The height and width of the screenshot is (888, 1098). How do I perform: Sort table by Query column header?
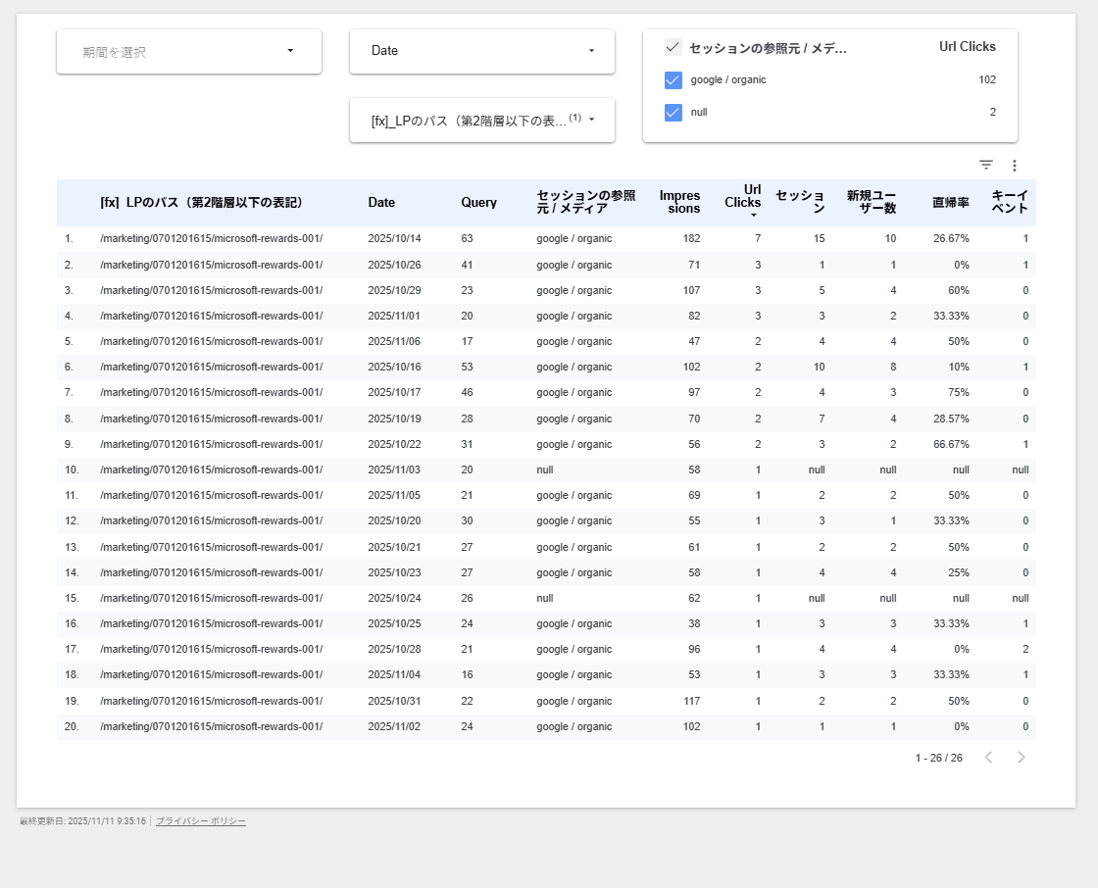point(478,203)
